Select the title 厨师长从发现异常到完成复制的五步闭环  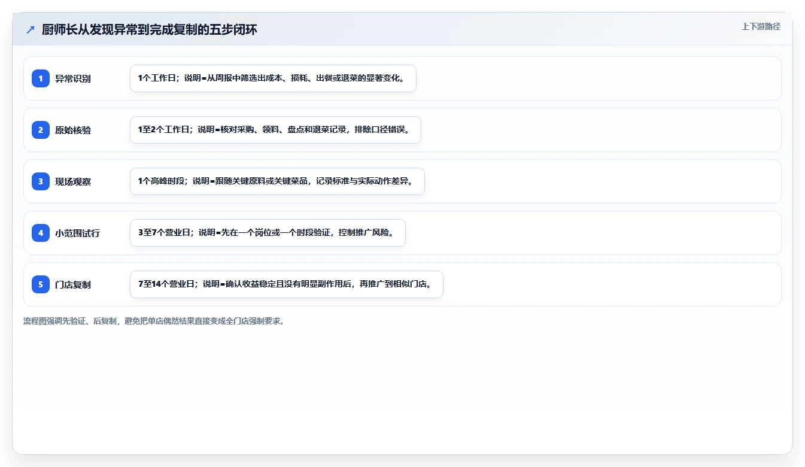pyautogui.click(x=150, y=30)
